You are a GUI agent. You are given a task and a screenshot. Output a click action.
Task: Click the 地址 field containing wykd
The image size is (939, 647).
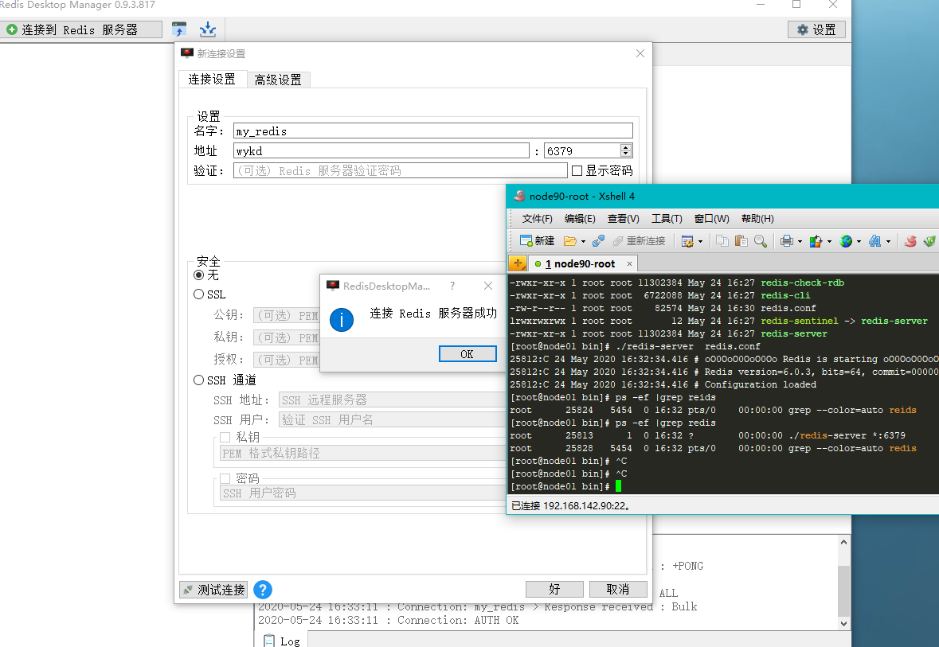(x=381, y=151)
